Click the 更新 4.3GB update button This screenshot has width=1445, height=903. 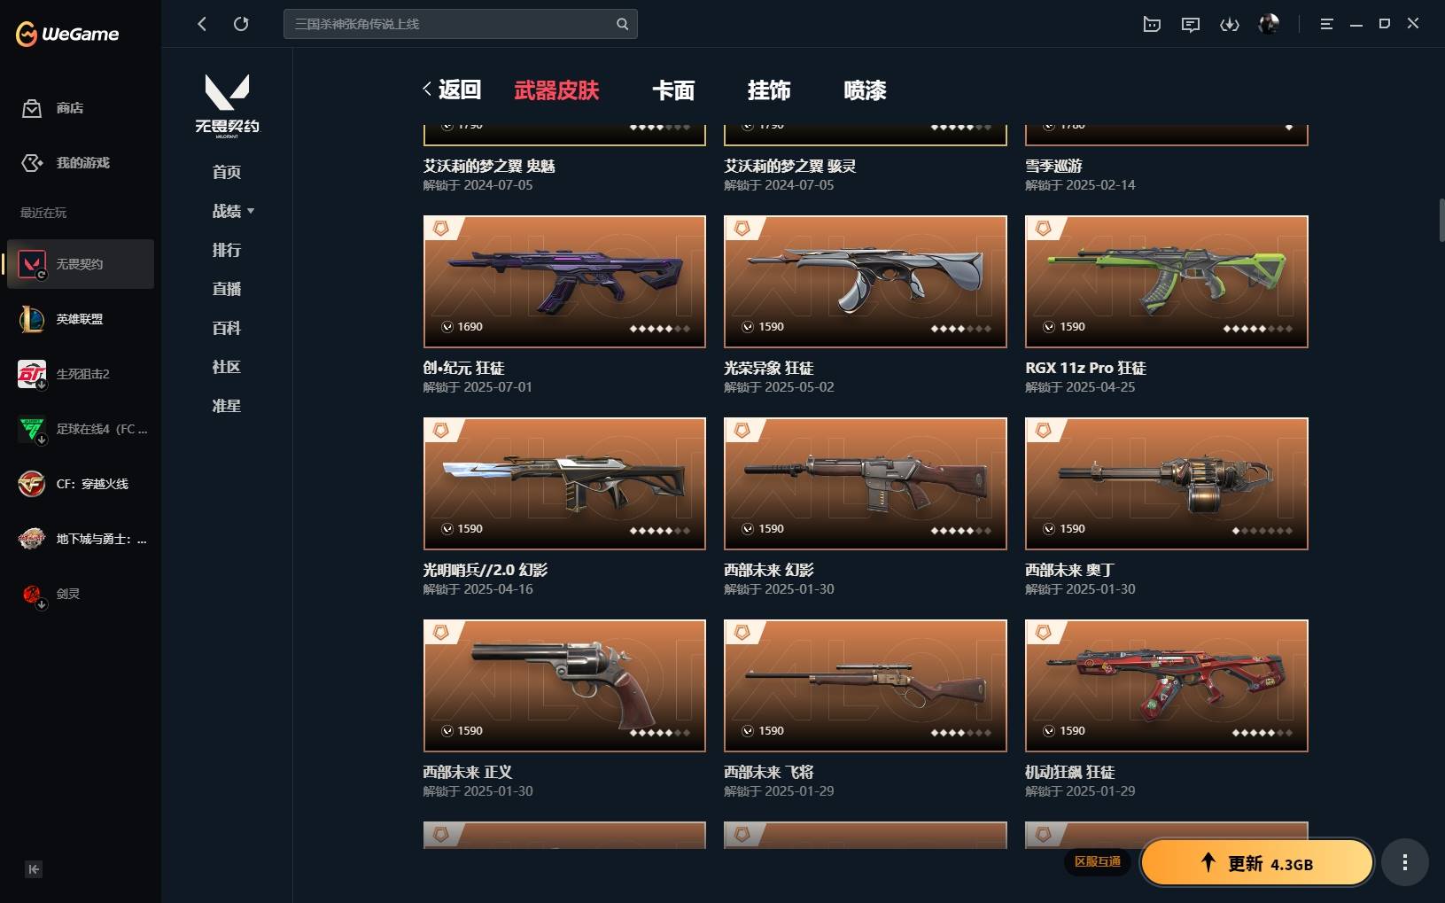point(1256,863)
